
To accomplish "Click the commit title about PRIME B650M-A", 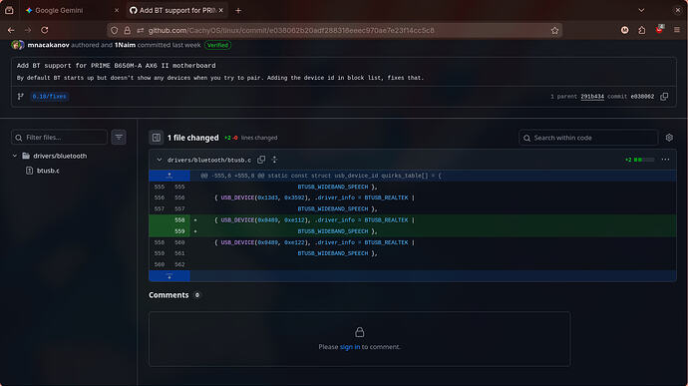I will pos(117,66).
